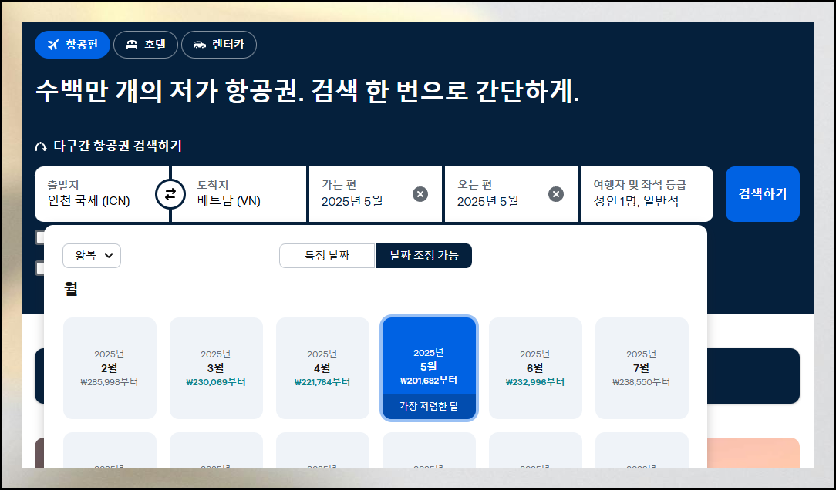The height and width of the screenshot is (490, 836).
Task: Swap origin and destination arrows icon
Action: pyautogui.click(x=170, y=194)
